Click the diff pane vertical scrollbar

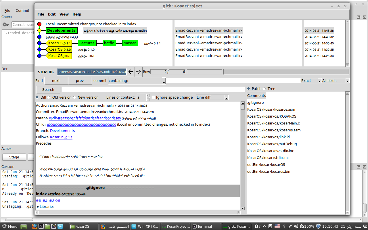pyautogui.click(x=243, y=155)
